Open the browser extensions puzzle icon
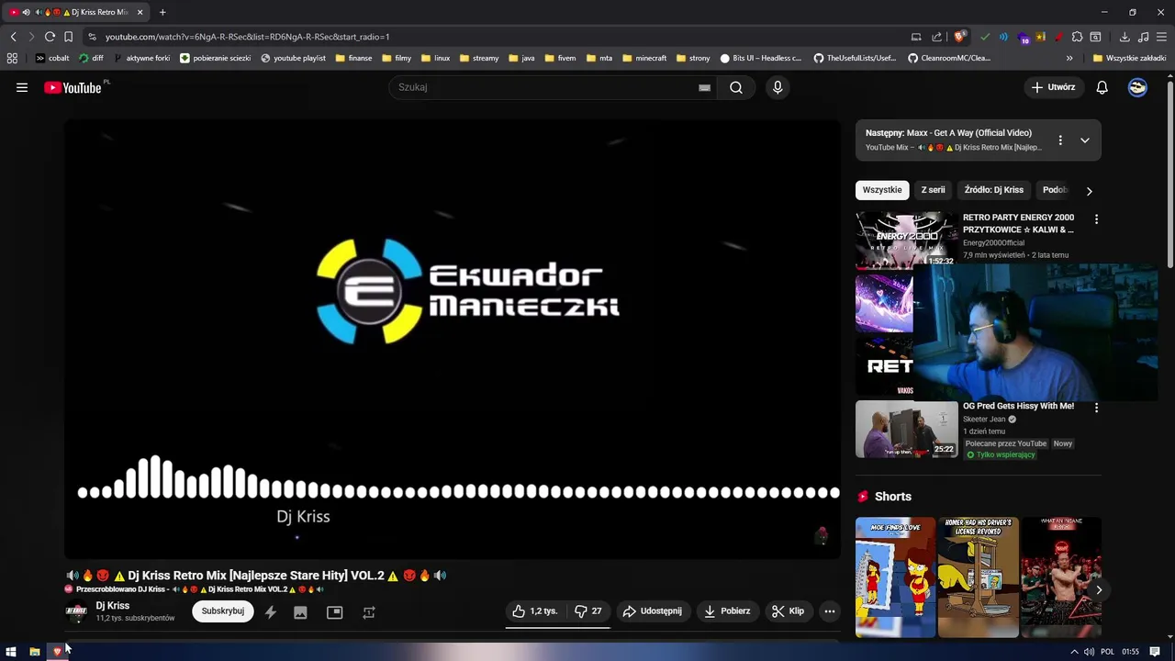The image size is (1175, 661). pyautogui.click(x=1078, y=37)
